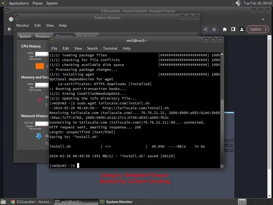Click the System Monitor title bar text
Image resolution: width=273 pixels, height=205 pixels.
point(107,18)
